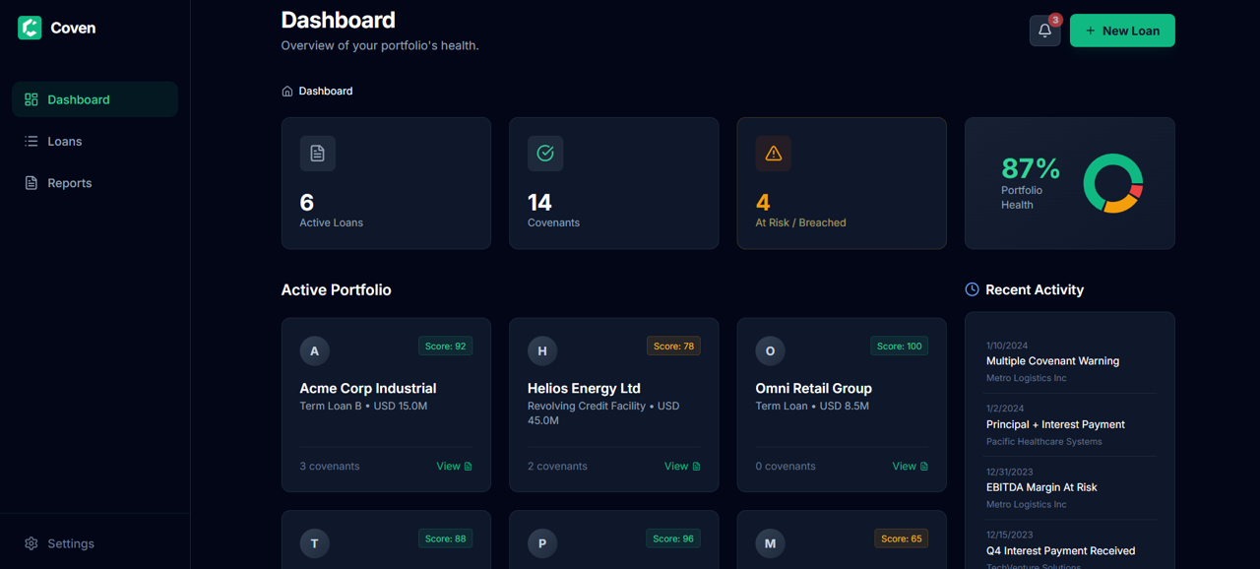Click the 6 Active Loans card
This screenshot has width=1260, height=569.
(386, 183)
